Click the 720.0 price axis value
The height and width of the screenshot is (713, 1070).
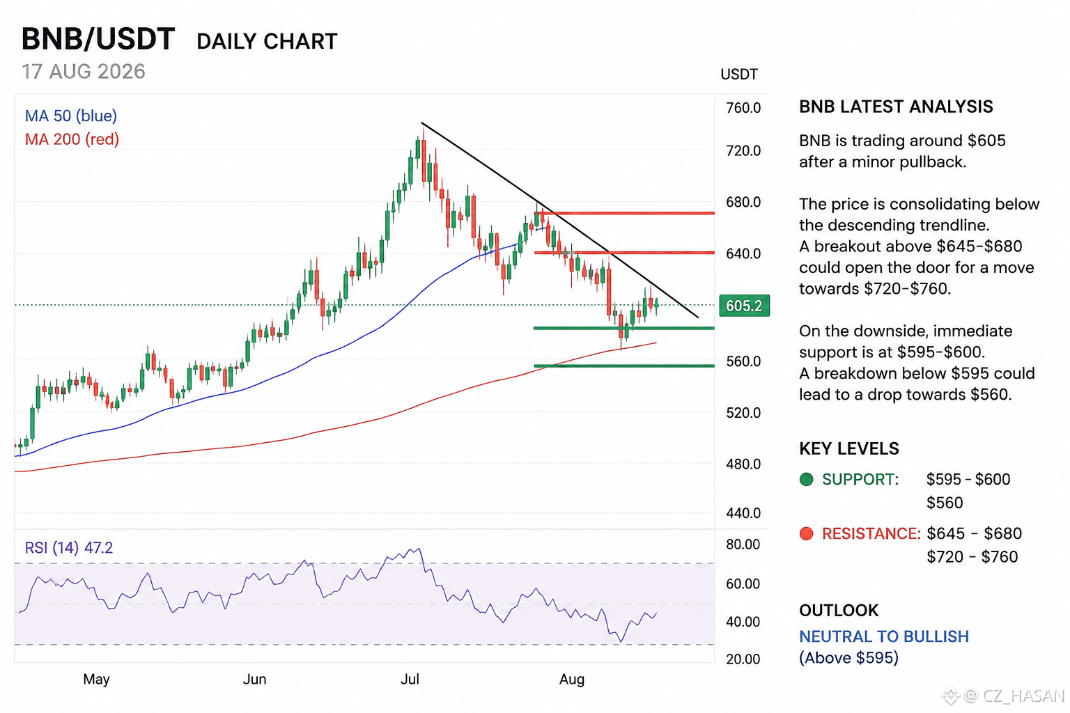tap(743, 151)
